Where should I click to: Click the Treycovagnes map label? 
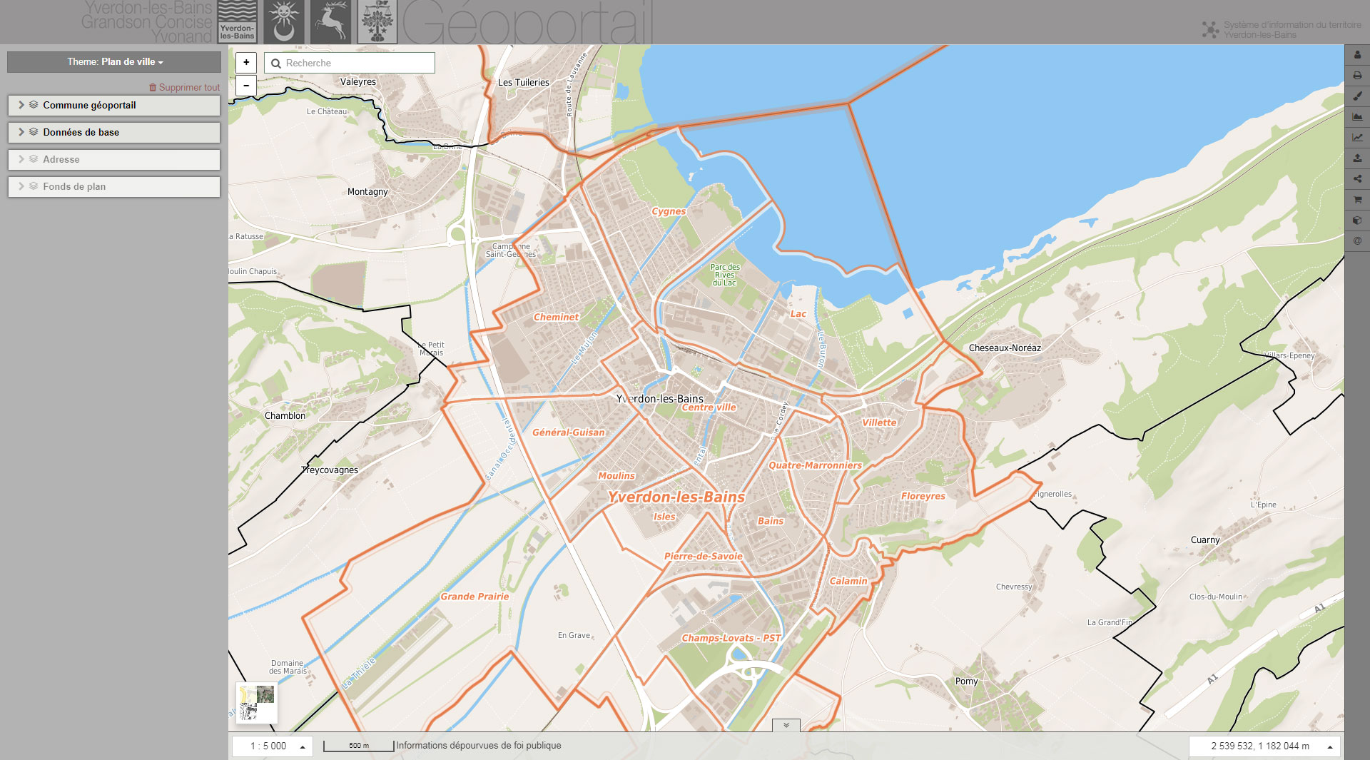click(x=330, y=470)
